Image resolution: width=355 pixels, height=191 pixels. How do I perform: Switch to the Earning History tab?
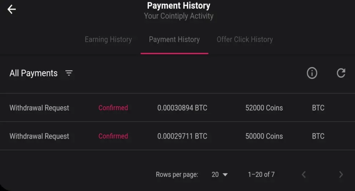(108, 40)
